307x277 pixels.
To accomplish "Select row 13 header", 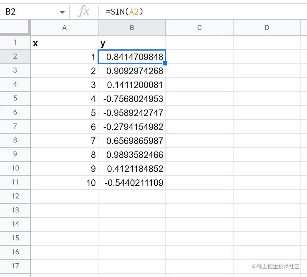I will [x=15, y=210].
